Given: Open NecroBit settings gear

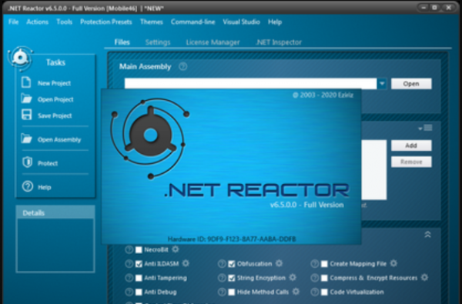Looking at the screenshot, I should coord(176,249).
